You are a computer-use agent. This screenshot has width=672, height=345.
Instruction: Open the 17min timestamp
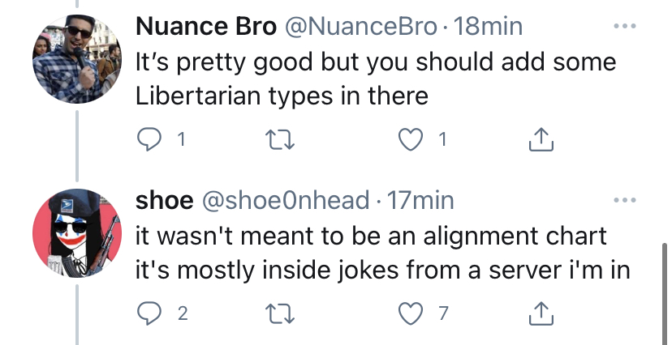(420, 201)
